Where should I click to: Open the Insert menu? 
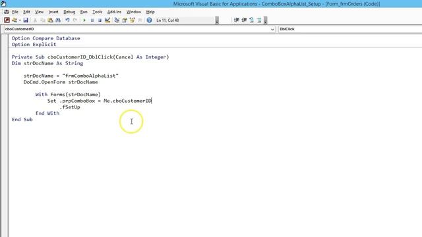[53, 12]
